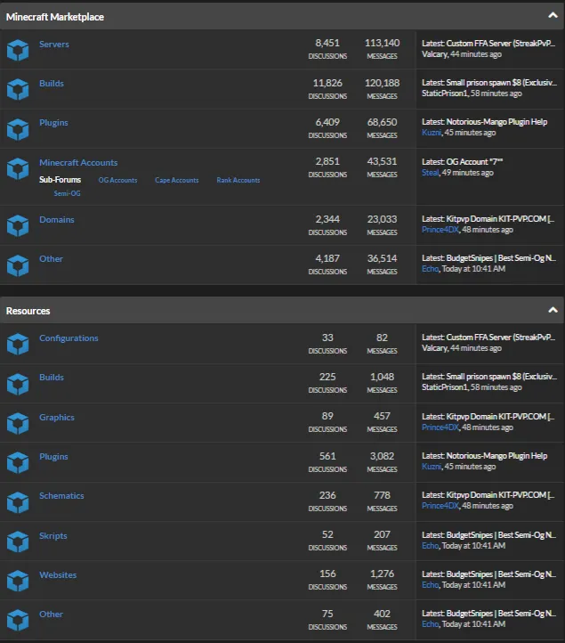Viewport: 565px width, 643px height.
Task: Open the Resources Plugins forum
Action: click(x=53, y=456)
